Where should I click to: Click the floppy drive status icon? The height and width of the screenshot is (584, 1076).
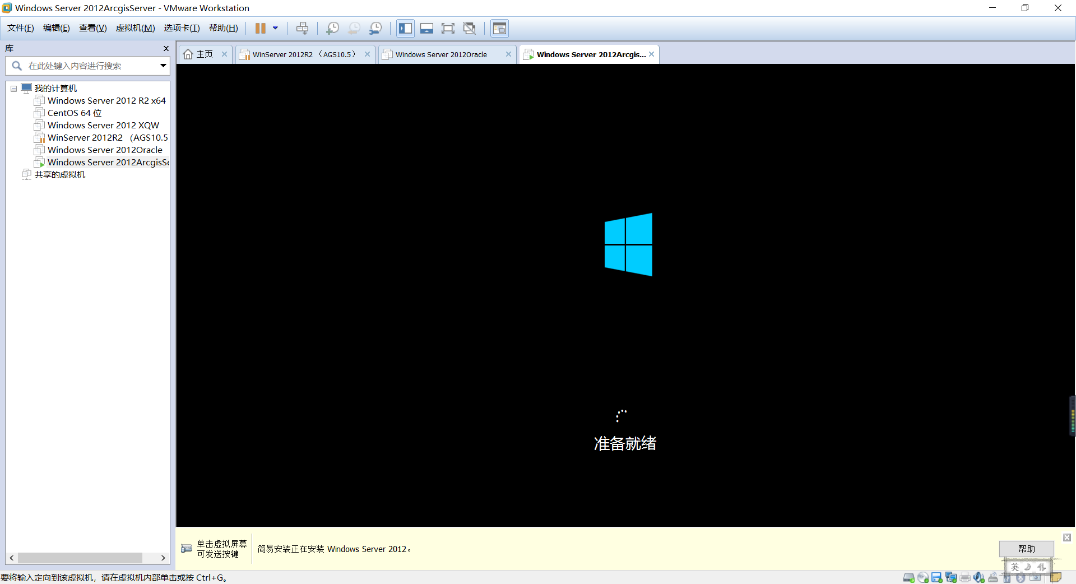936,577
